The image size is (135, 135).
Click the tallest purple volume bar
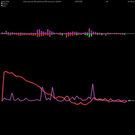coord(89,31)
